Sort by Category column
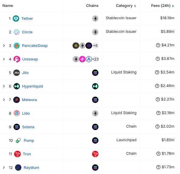This screenshot has width=180, height=174. 126,6
